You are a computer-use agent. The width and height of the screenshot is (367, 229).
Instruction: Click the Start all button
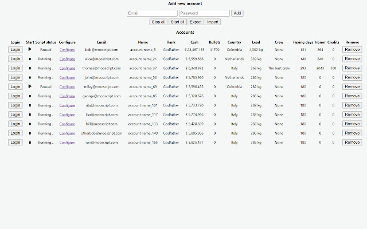tap(177, 22)
